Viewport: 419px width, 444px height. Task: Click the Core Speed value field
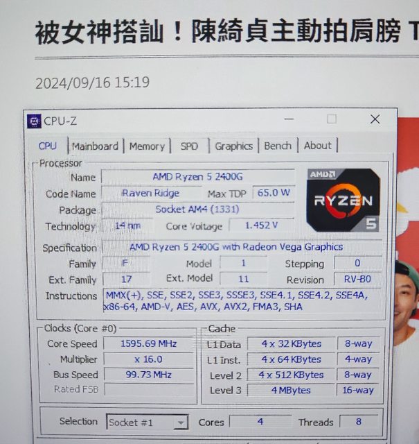(x=150, y=343)
